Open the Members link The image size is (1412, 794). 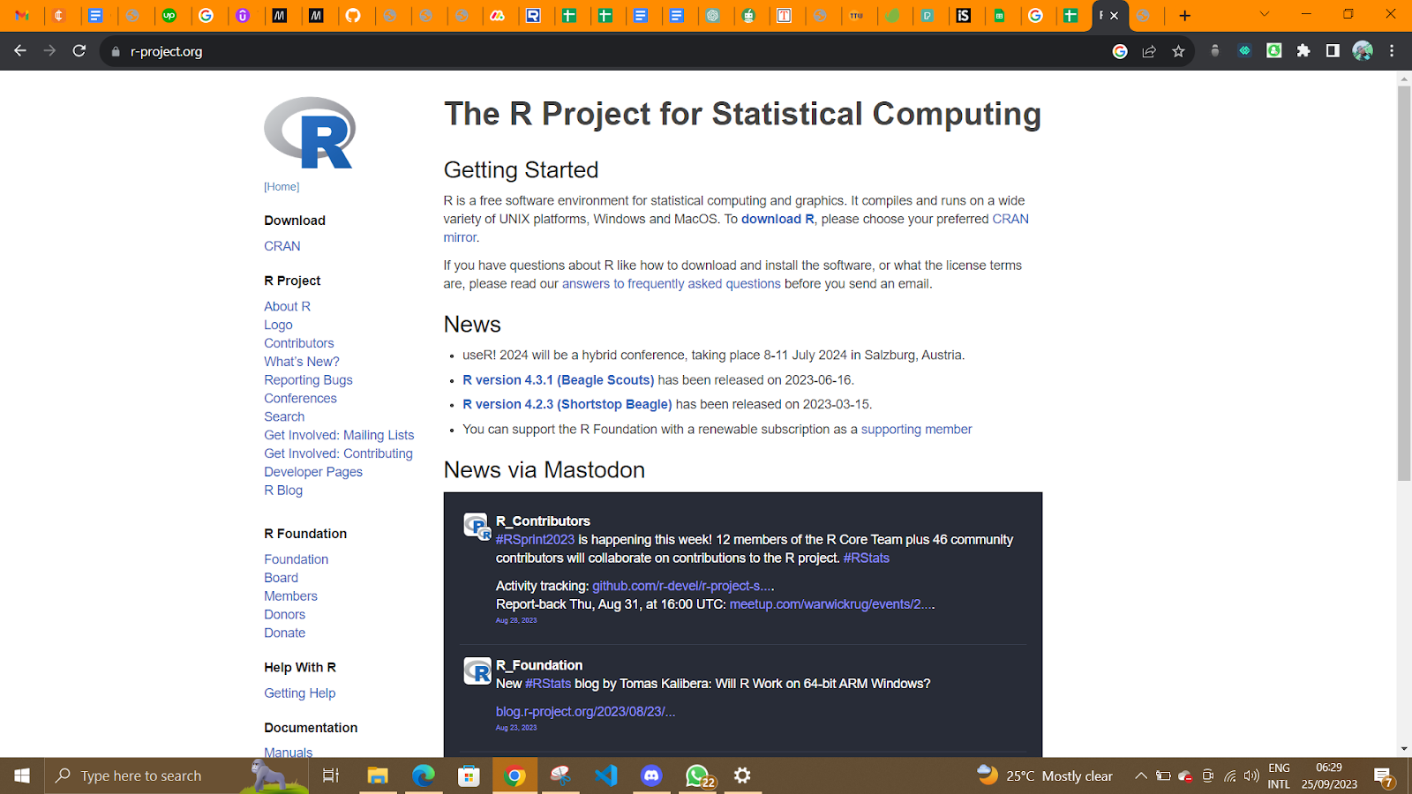point(290,596)
